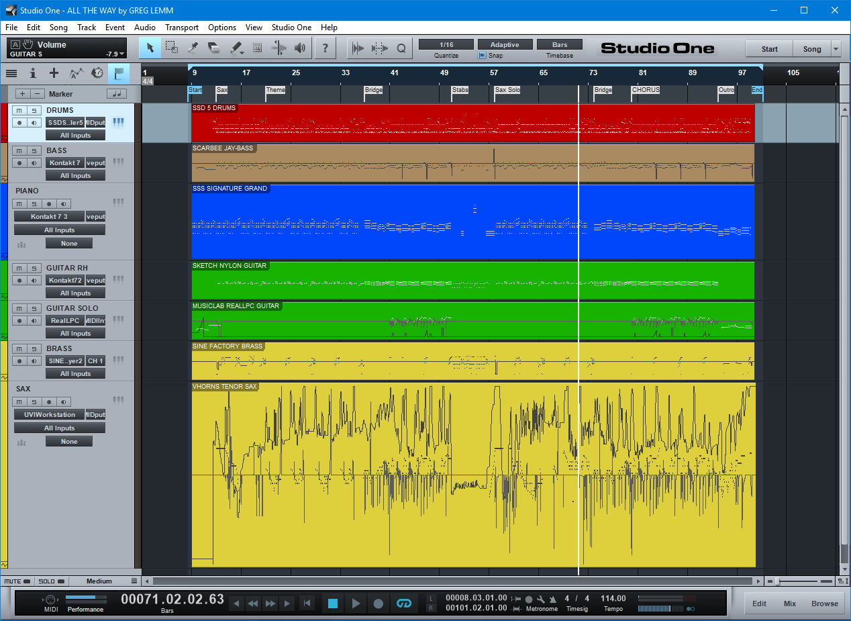Select the Listen (speaker) tool

300,48
